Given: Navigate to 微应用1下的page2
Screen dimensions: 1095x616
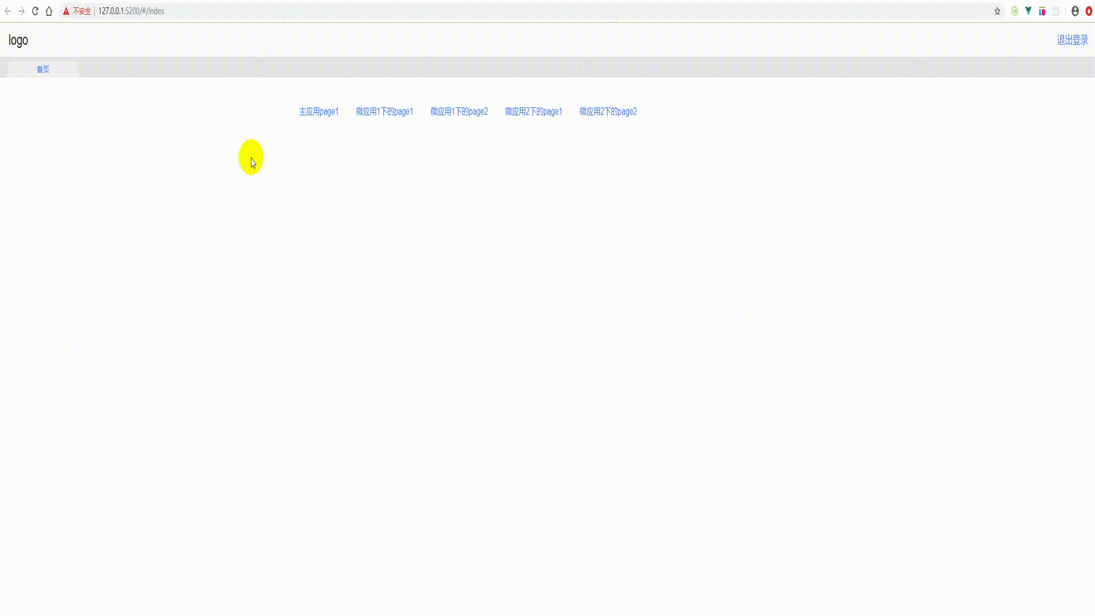Looking at the screenshot, I should pyautogui.click(x=459, y=111).
